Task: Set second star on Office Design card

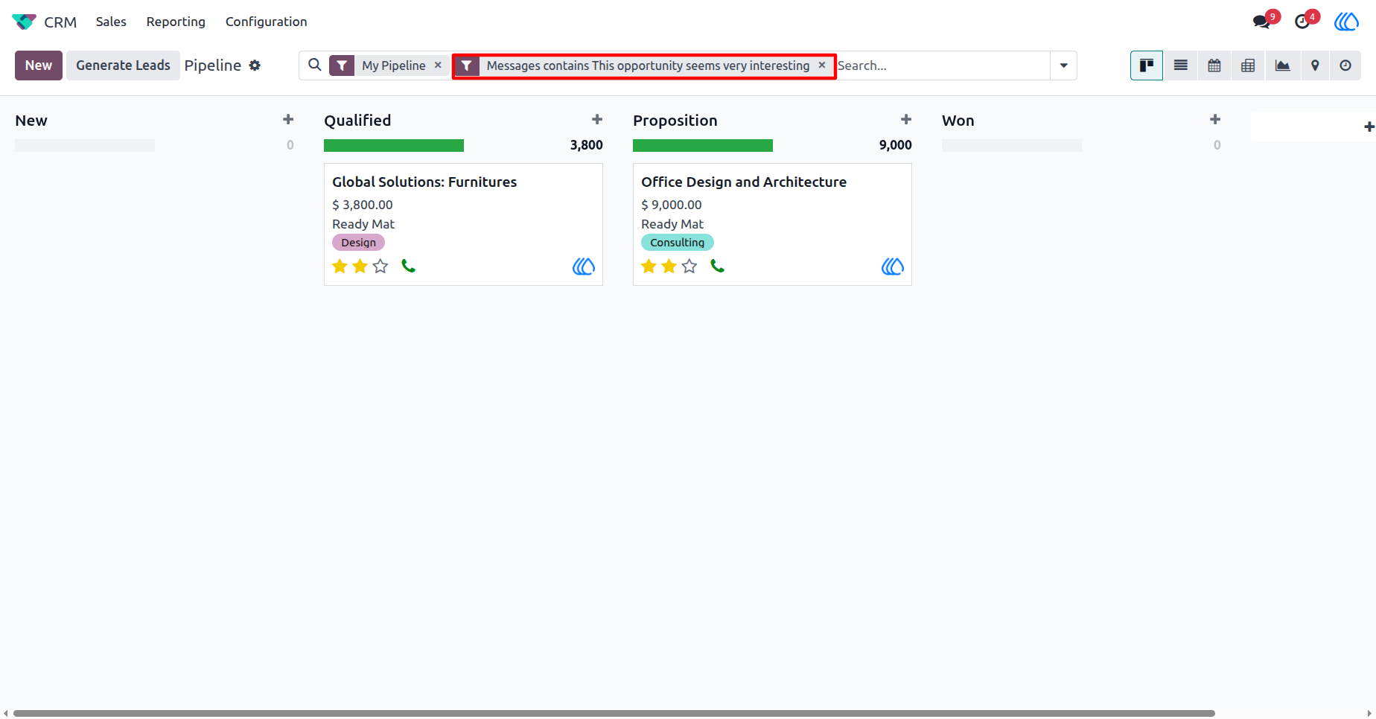Action: tap(669, 266)
